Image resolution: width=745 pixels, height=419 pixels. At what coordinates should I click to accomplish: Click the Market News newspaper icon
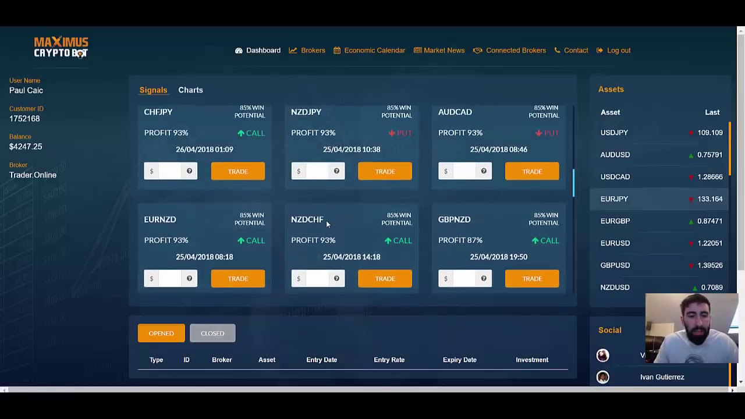(x=417, y=51)
